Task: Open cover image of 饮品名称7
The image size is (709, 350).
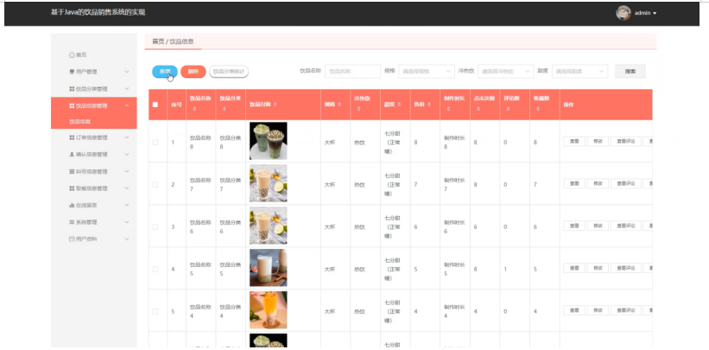Action: click(x=268, y=183)
